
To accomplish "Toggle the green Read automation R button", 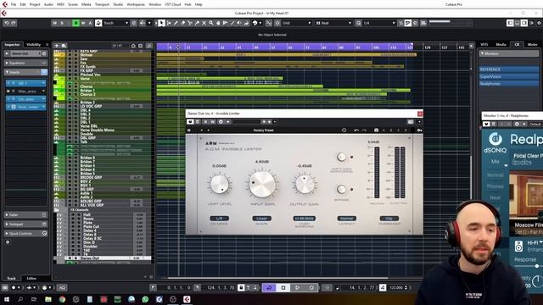I will pos(76,23).
